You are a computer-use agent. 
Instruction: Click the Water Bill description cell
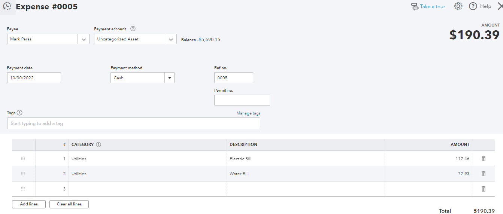306,174
